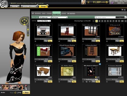Click gift icon on Amylee picture item

(86, 82)
